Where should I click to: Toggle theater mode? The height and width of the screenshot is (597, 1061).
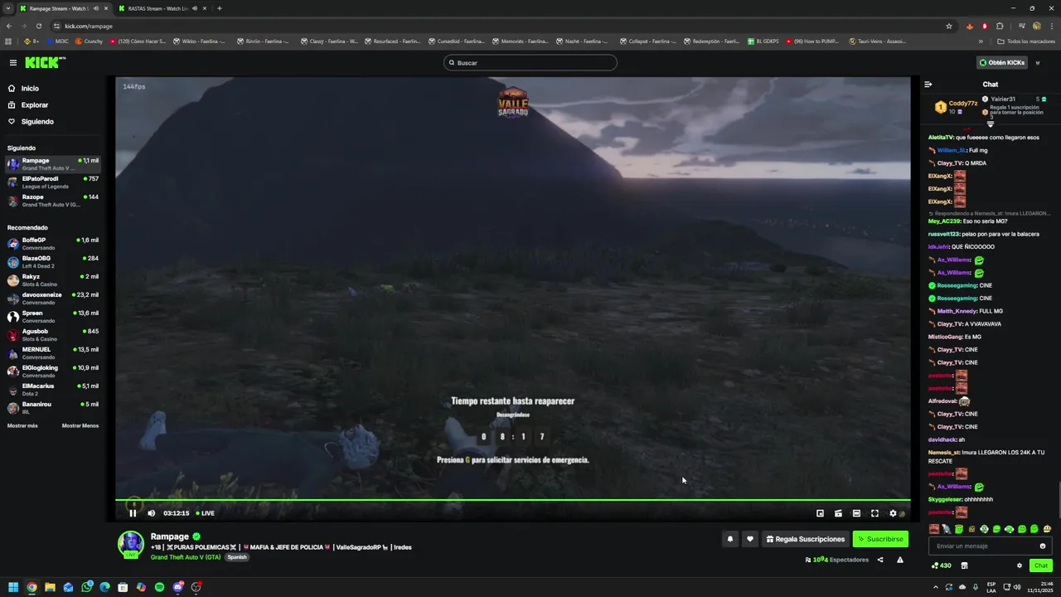pos(856,513)
